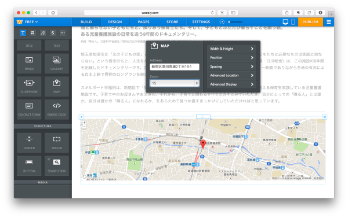
Task: Pick the DIVIDER element
Action: 29,143
